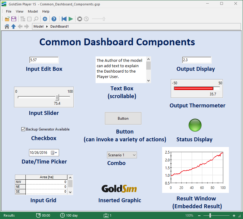Click the NE row area cell in Input Grid
This screenshot has width=243, height=219.
46,187
